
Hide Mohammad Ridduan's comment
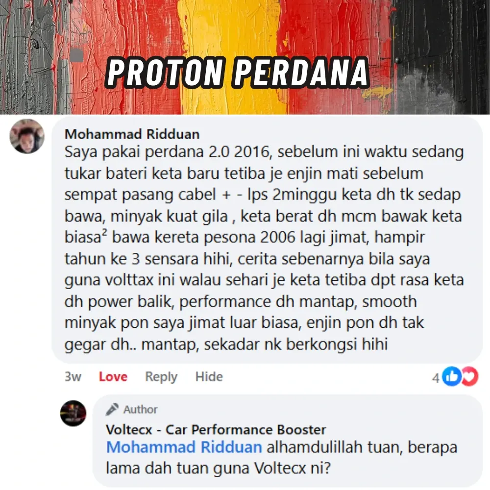pos(209,376)
